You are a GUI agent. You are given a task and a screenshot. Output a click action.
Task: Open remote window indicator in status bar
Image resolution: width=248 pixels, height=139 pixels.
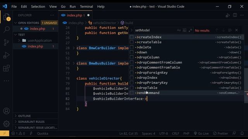click(5, 134)
